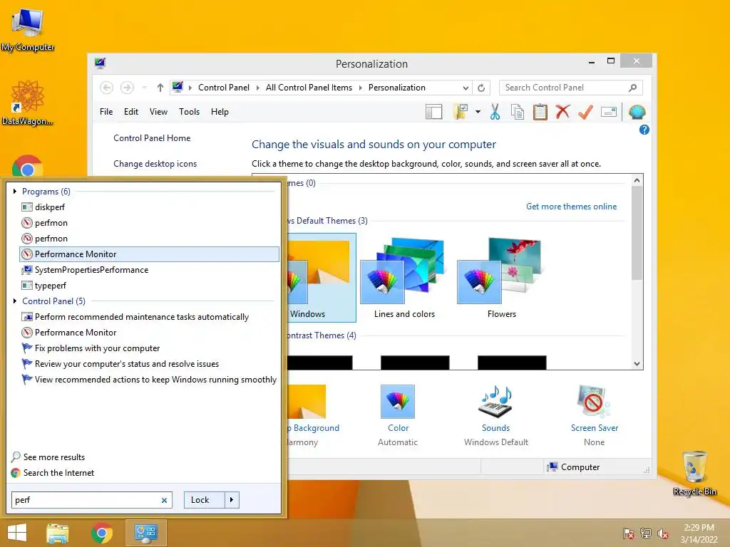This screenshot has width=730, height=547.
Task: Open the address bar history dropdown
Action: point(466,88)
